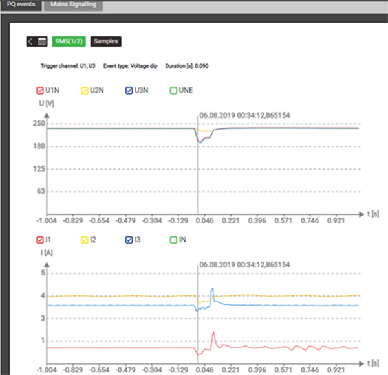Open the Mains Signalling tab
The width and height of the screenshot is (388, 375).
coord(74,4)
